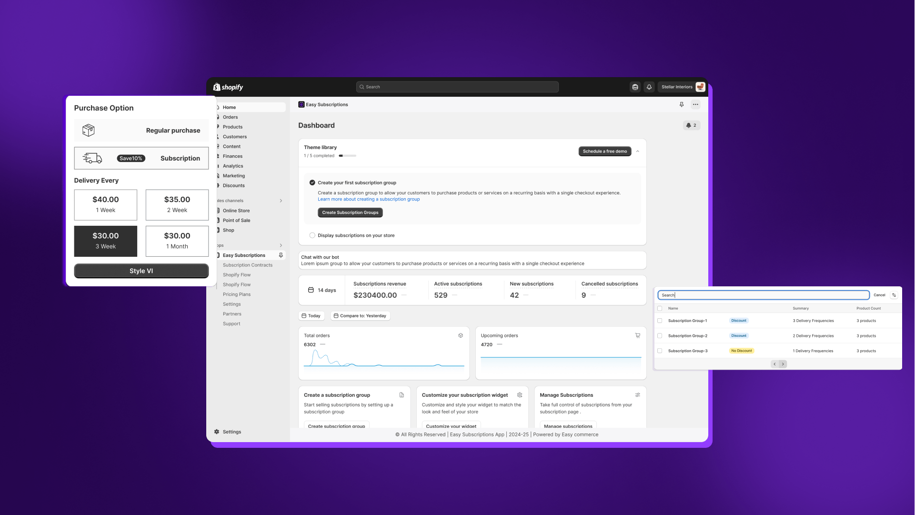The height and width of the screenshot is (515, 915).
Task: Click the inbox icon beside the bell
Action: (x=635, y=87)
